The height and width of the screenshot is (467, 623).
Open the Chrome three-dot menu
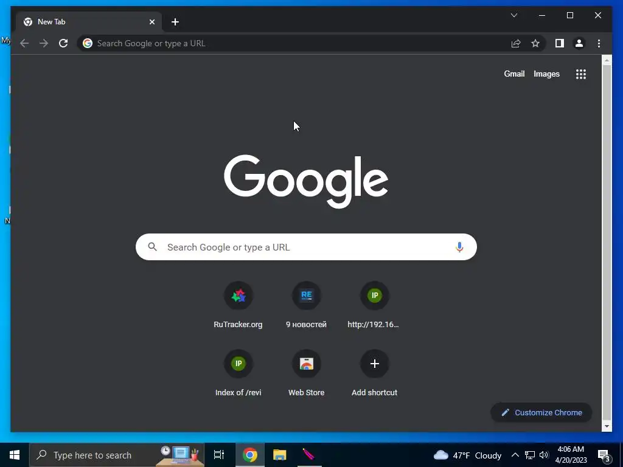[599, 43]
